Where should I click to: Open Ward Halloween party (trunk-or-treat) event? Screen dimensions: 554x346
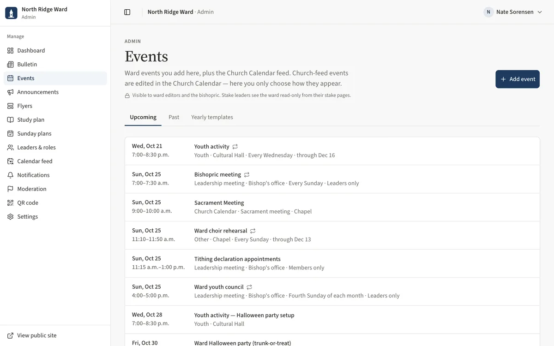[x=242, y=343]
